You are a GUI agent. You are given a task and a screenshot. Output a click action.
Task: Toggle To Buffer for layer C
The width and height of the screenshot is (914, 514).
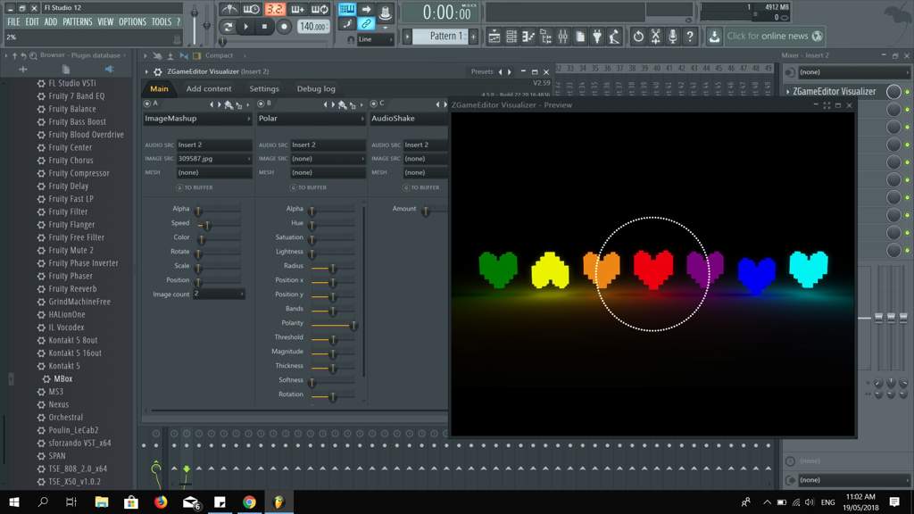coord(421,187)
